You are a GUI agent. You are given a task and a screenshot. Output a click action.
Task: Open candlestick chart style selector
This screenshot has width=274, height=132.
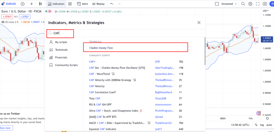click(x=41, y=4)
